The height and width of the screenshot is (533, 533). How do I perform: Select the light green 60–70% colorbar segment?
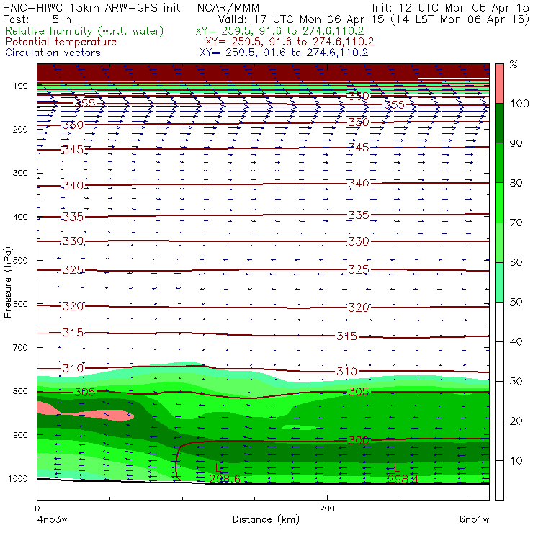coord(499,242)
